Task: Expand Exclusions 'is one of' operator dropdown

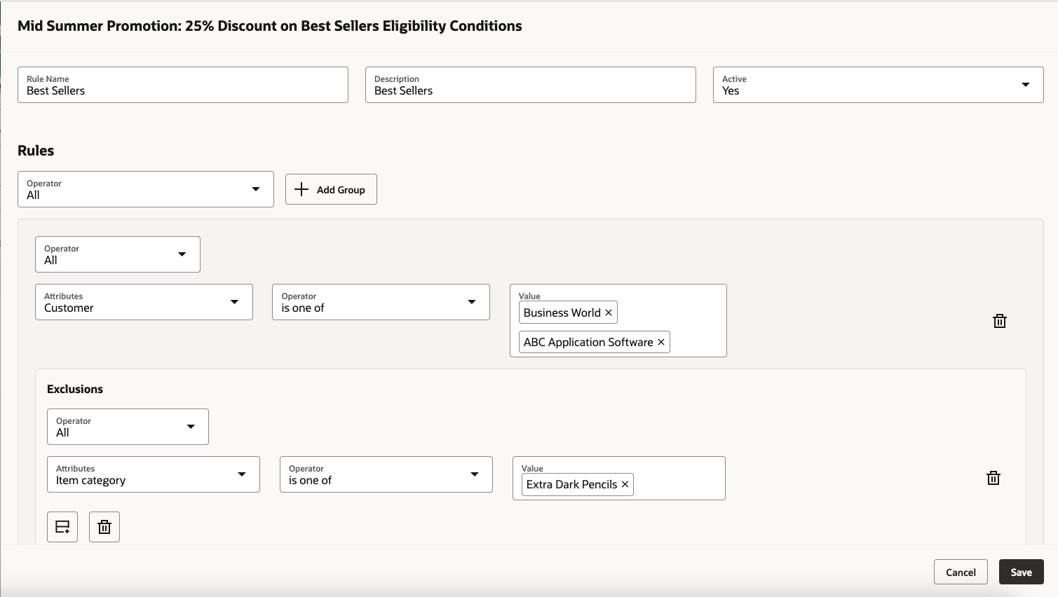Action: pos(386,474)
